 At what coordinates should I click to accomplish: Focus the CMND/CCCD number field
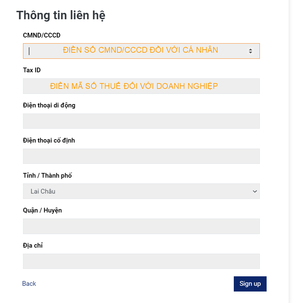(x=135, y=51)
